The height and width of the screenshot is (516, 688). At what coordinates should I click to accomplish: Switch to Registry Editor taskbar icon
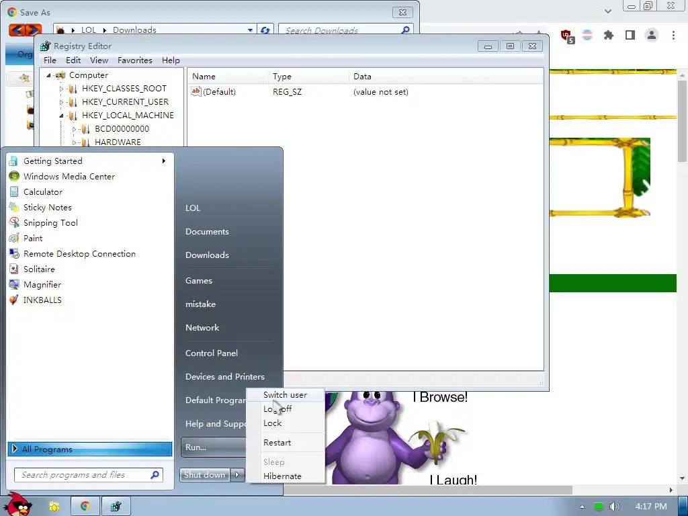[116, 507]
